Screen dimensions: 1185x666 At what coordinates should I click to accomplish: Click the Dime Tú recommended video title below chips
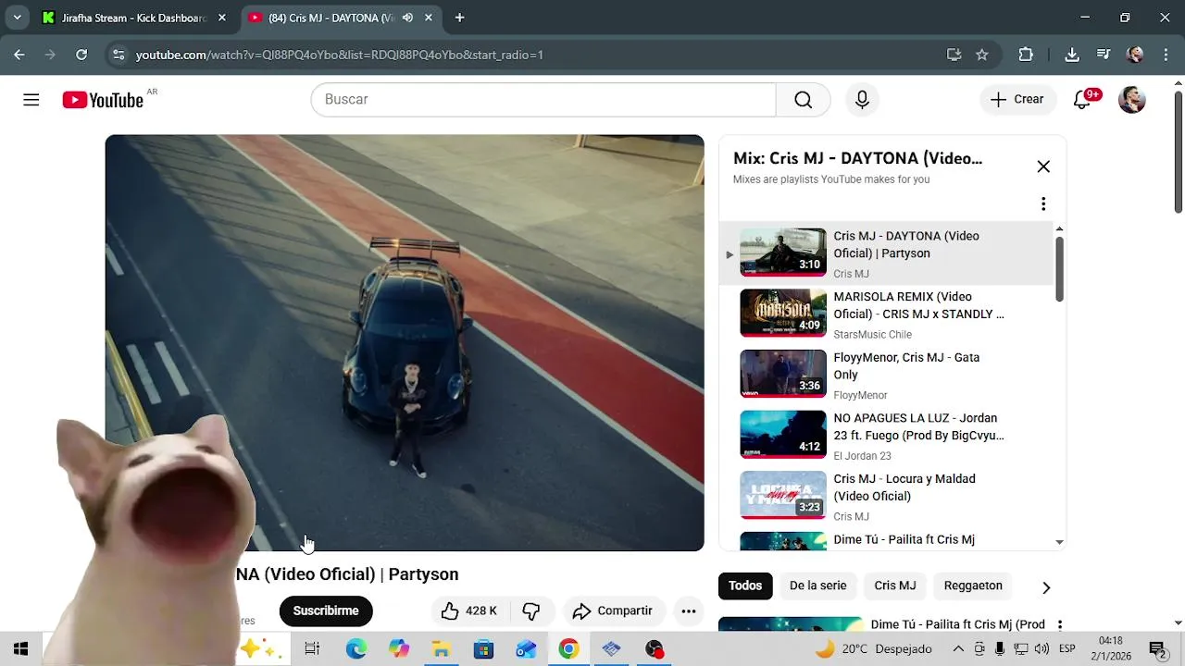click(958, 624)
